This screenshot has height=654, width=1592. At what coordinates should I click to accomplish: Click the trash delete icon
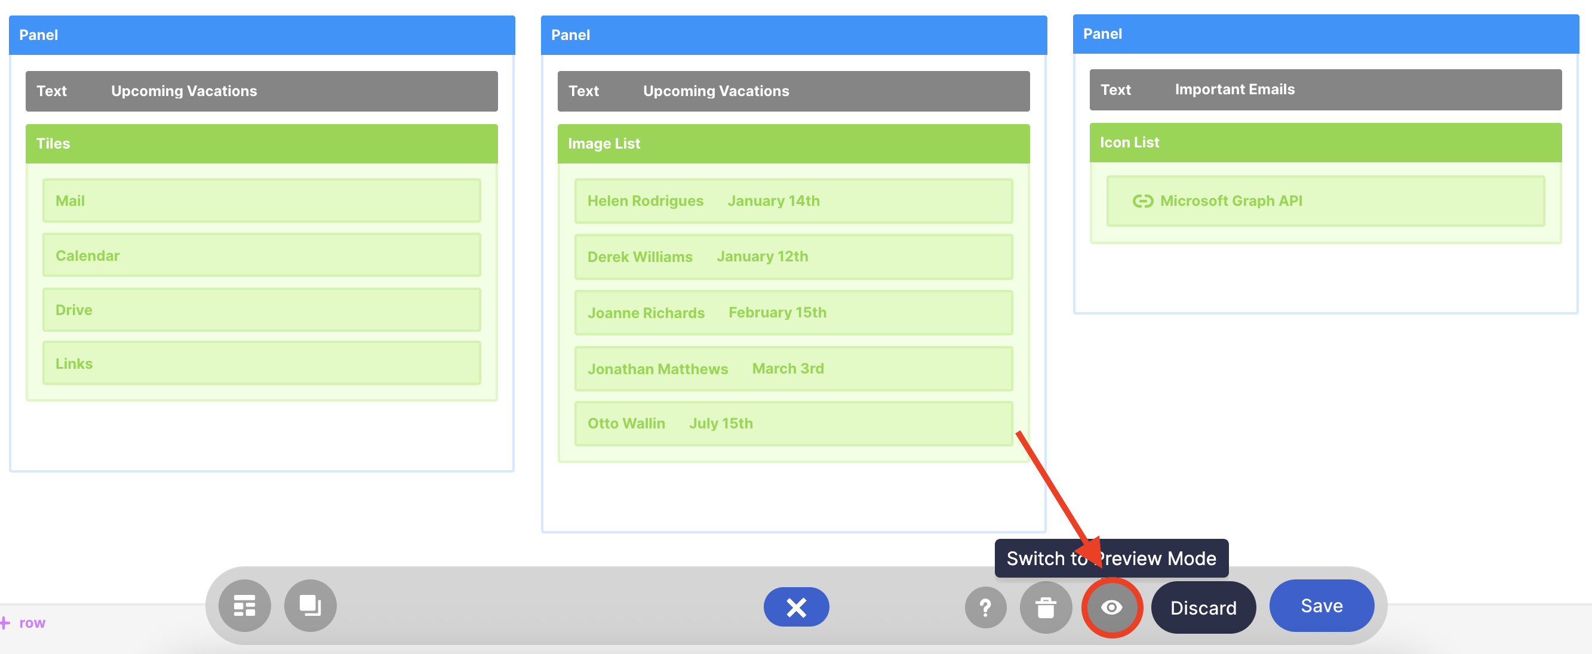pyautogui.click(x=1045, y=607)
